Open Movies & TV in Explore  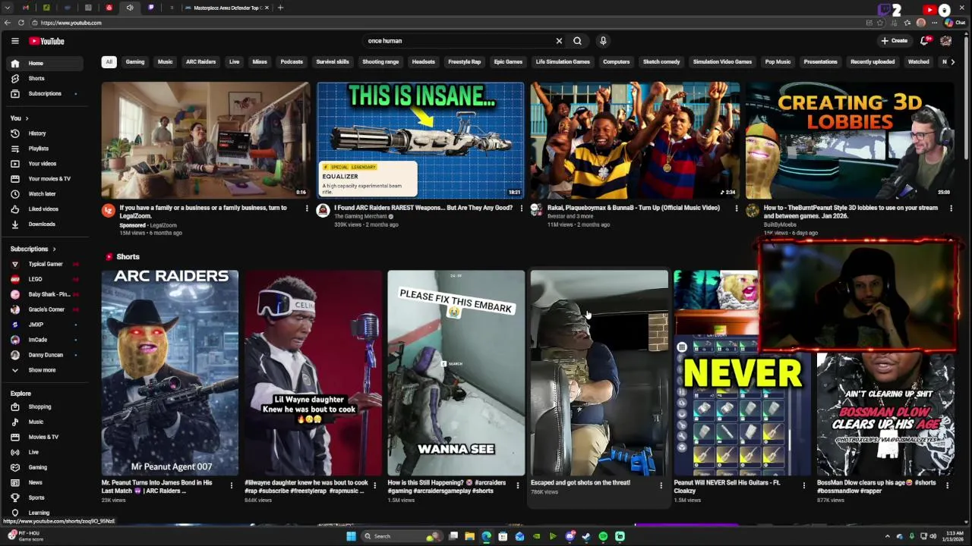pyautogui.click(x=46, y=437)
